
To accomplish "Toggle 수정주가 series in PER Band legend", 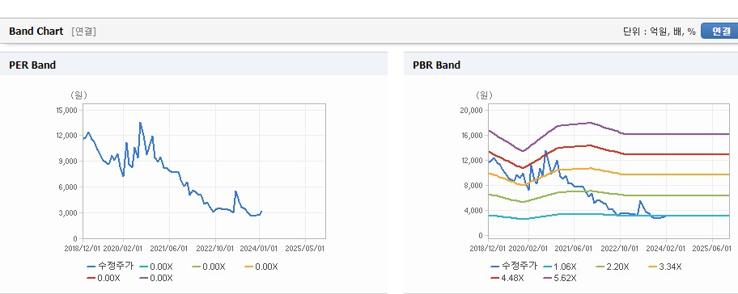I will 110,267.
